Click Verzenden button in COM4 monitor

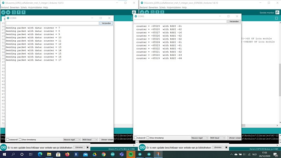click(x=106, y=23)
